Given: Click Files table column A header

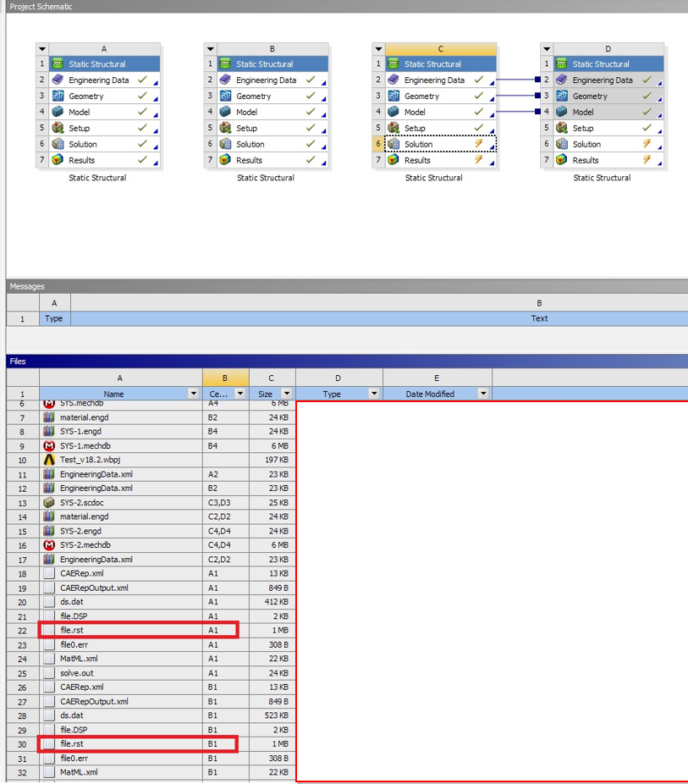Looking at the screenshot, I should tap(120, 378).
